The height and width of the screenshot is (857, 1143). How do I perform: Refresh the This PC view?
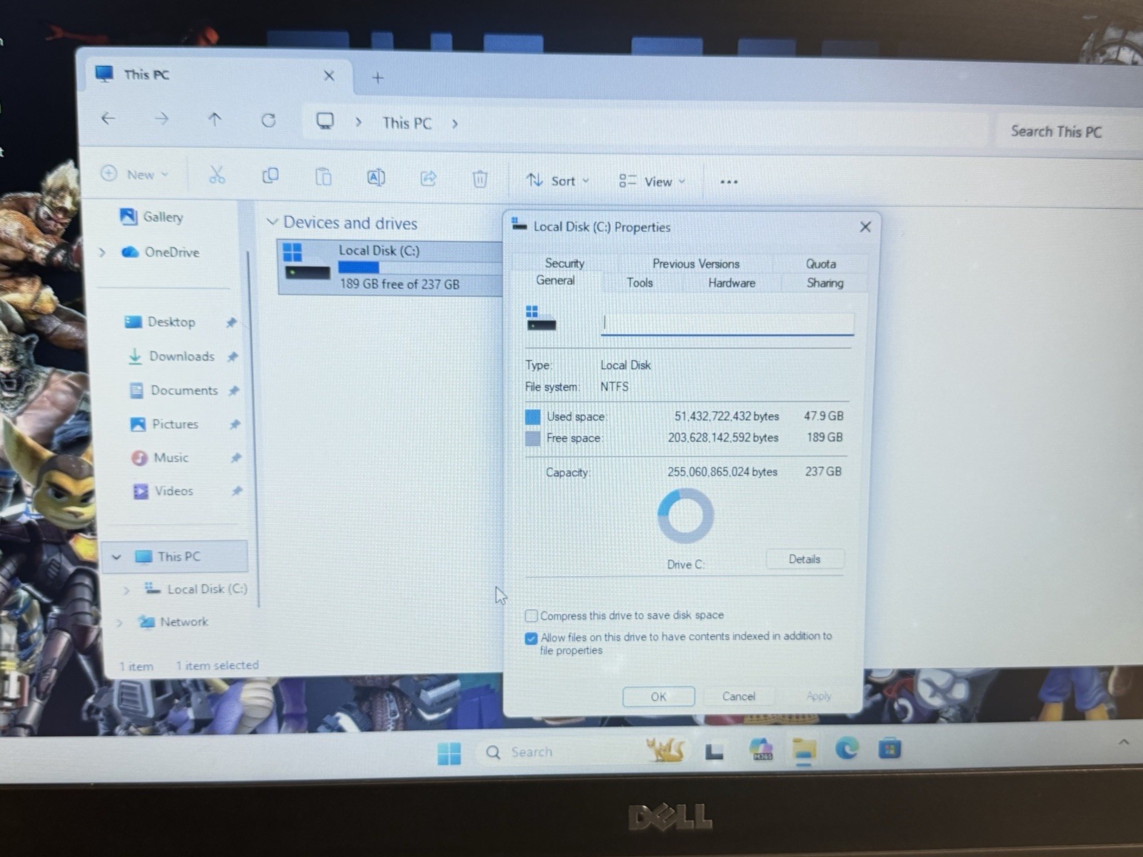point(269,121)
